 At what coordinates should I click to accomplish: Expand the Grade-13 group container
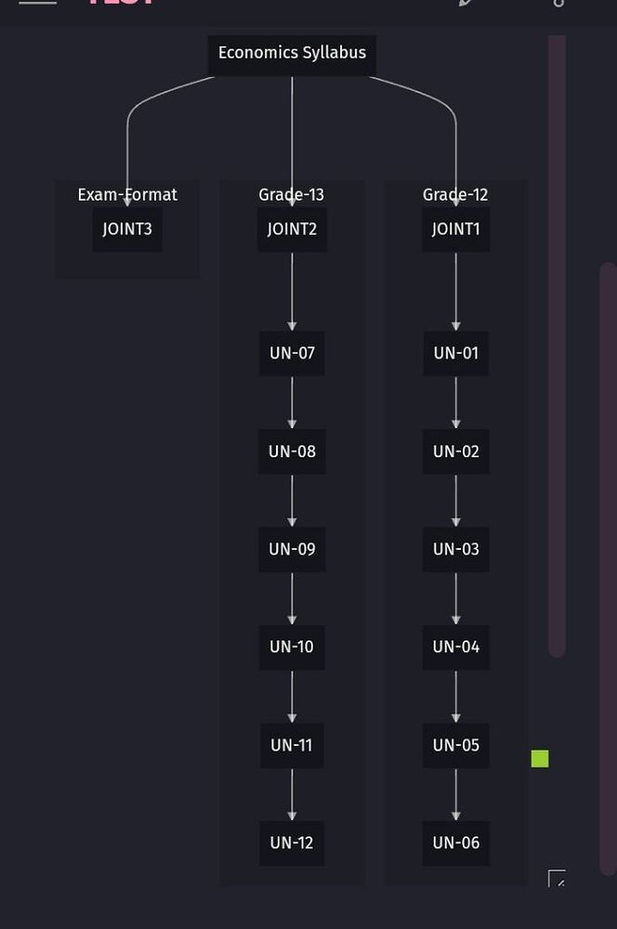coord(292,195)
